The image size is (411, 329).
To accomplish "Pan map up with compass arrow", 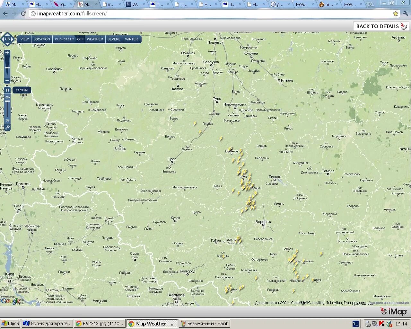I will tap(7, 34).
